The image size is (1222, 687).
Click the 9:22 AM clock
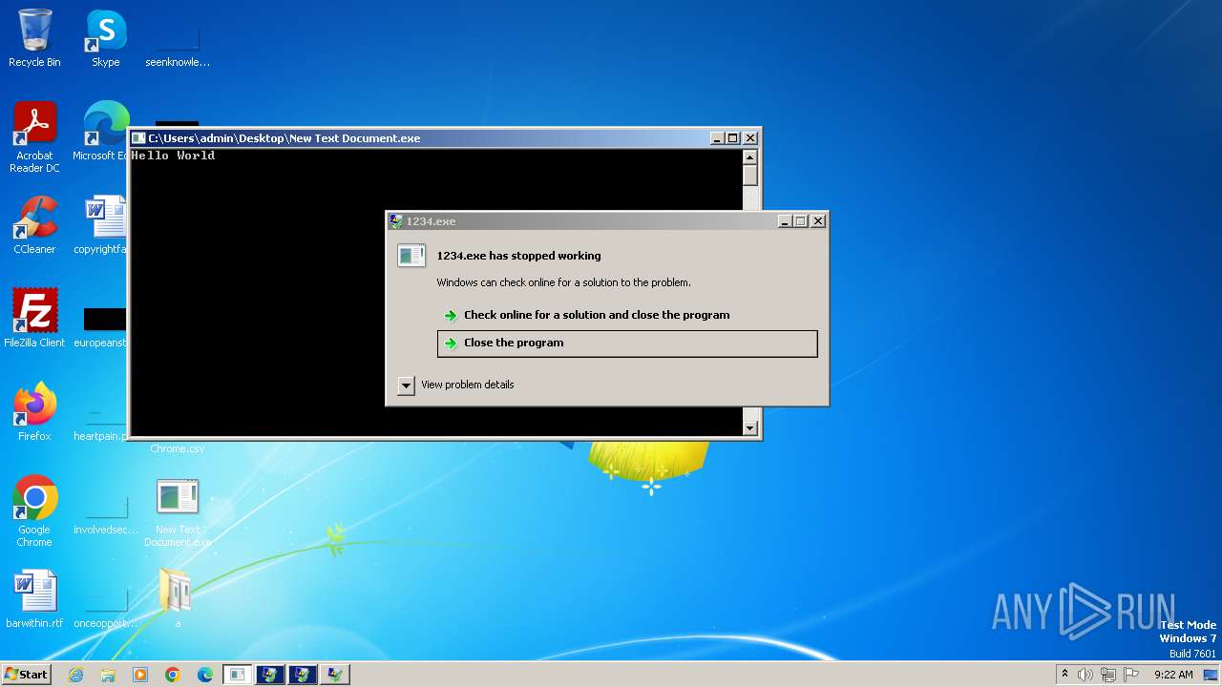[1173, 675]
